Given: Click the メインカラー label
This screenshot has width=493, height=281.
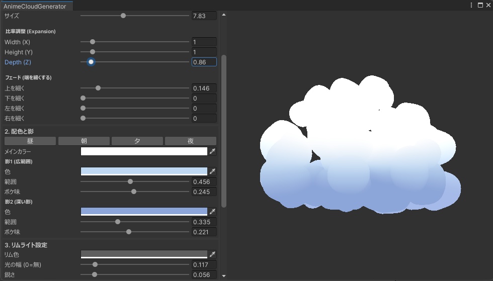Looking at the screenshot, I should [18, 151].
